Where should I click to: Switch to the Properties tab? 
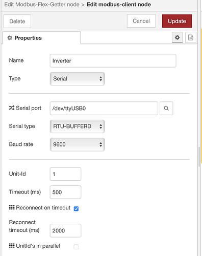[42, 38]
